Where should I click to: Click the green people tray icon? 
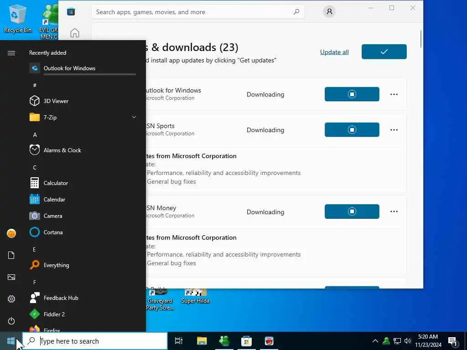coord(386,341)
